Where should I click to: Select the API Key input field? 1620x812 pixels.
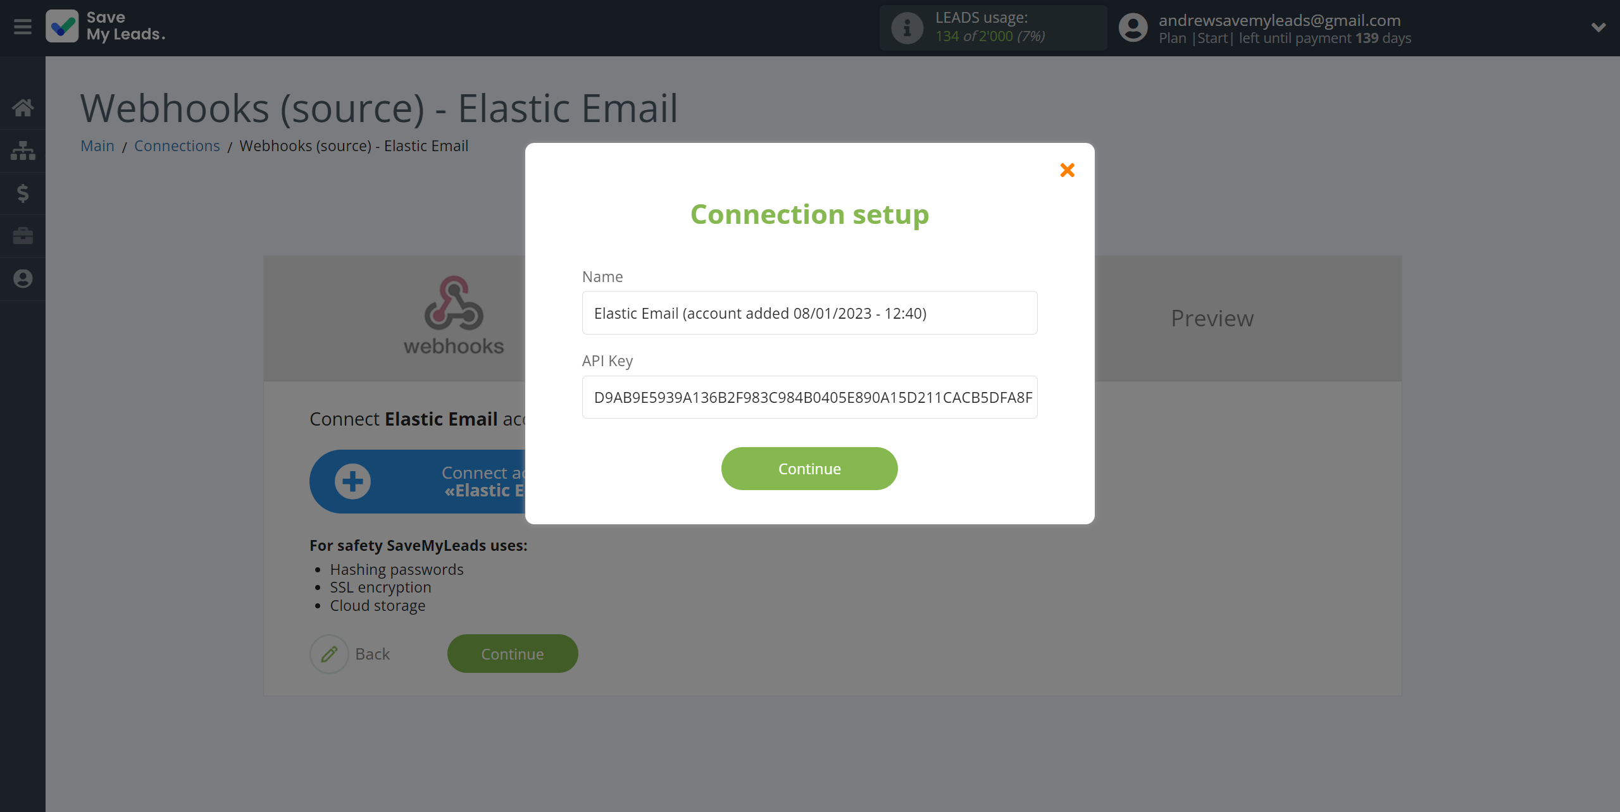810,397
